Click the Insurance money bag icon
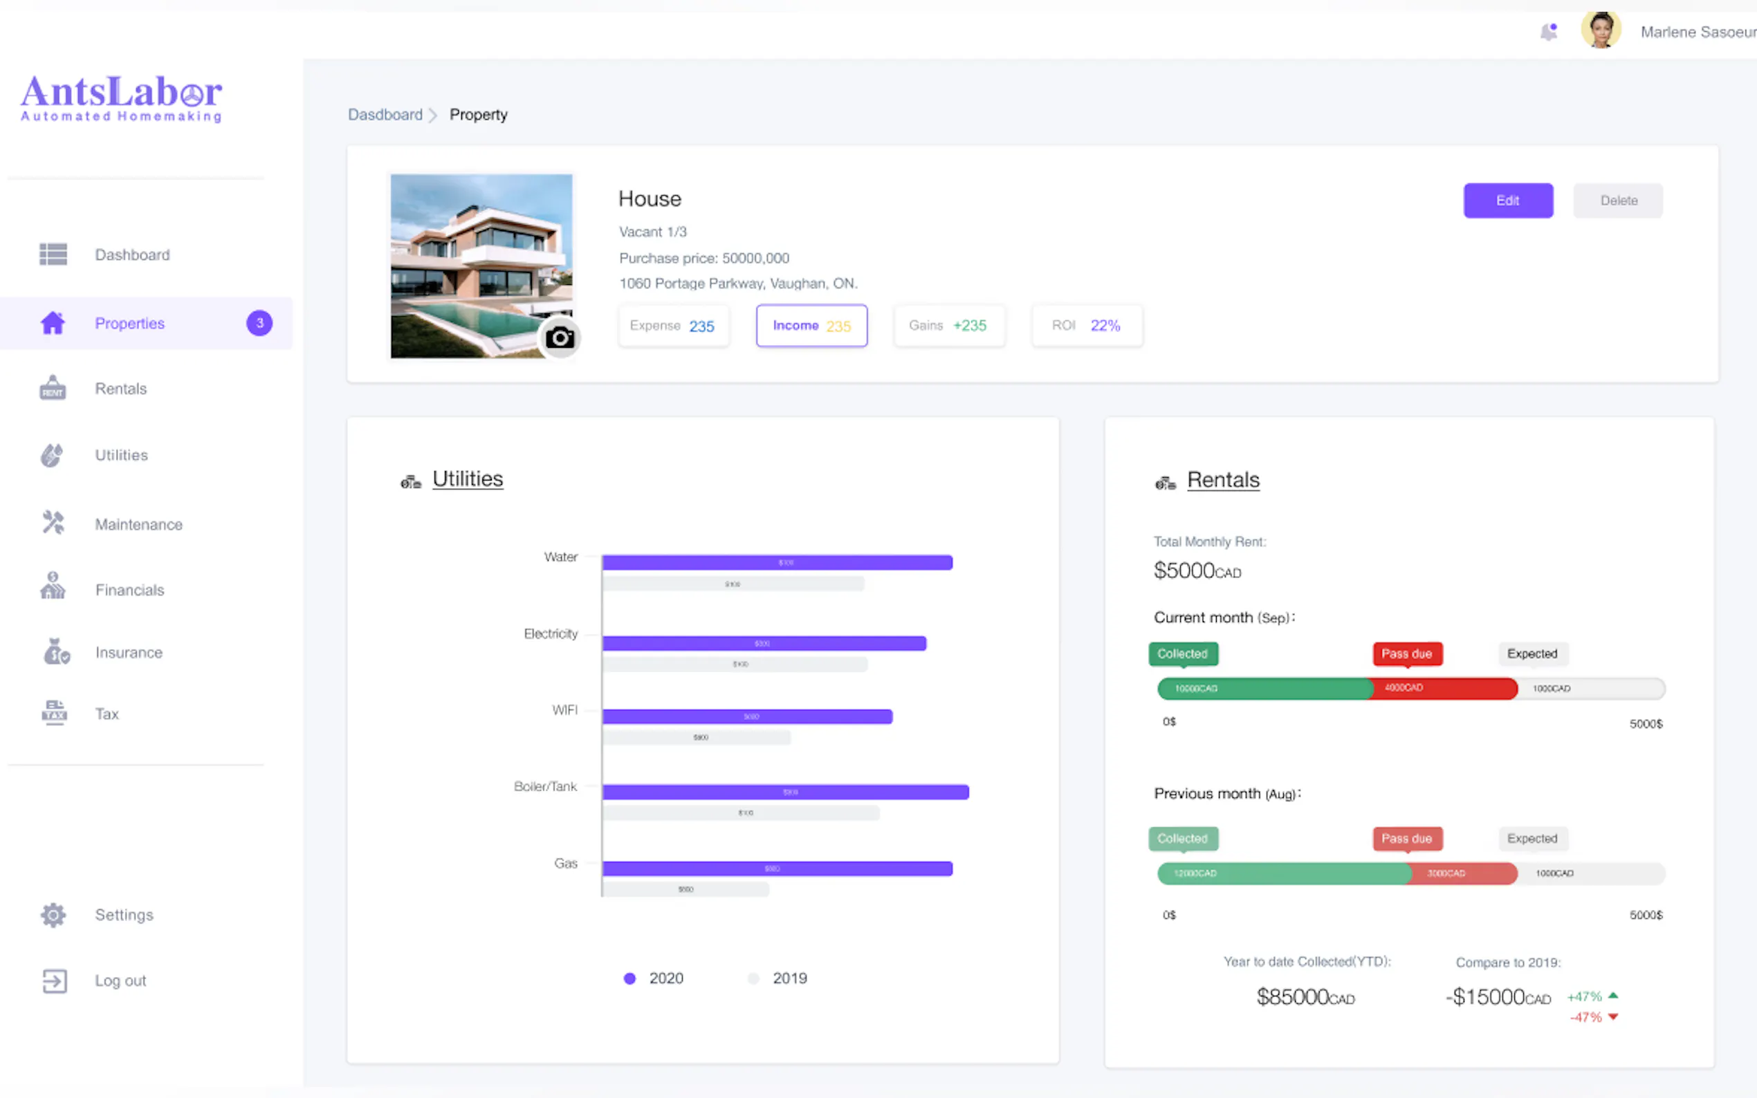 (55, 652)
